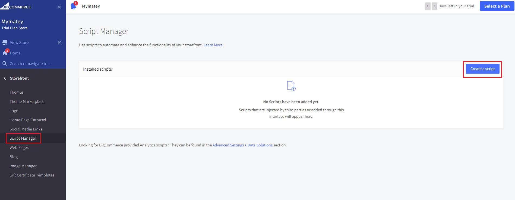Go to Home in sidebar
The width and height of the screenshot is (515, 200).
15,53
